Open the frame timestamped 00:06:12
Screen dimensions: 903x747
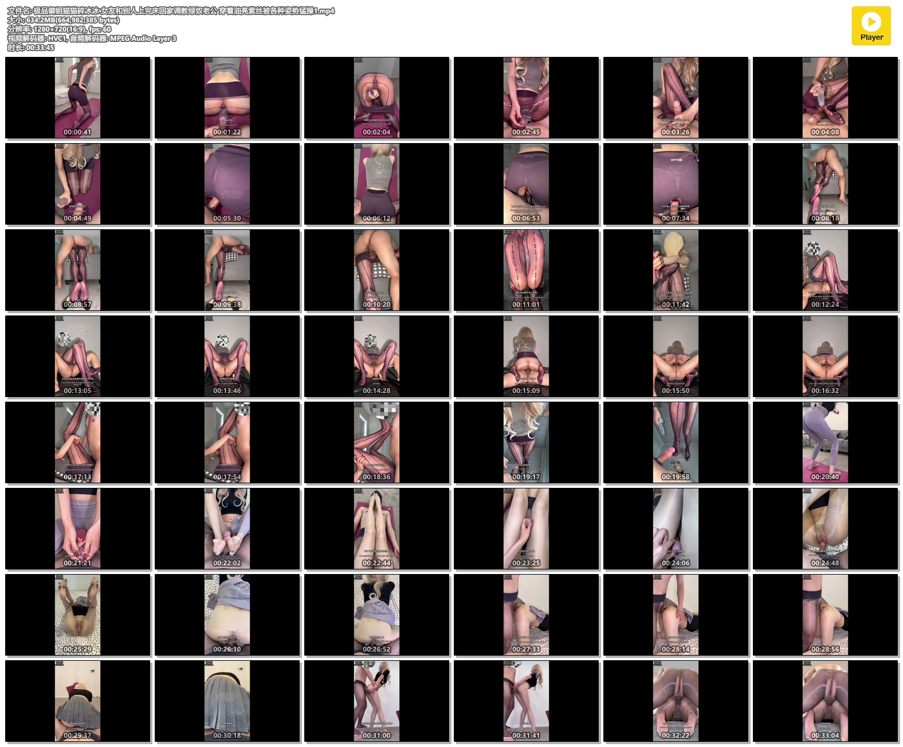tap(377, 184)
